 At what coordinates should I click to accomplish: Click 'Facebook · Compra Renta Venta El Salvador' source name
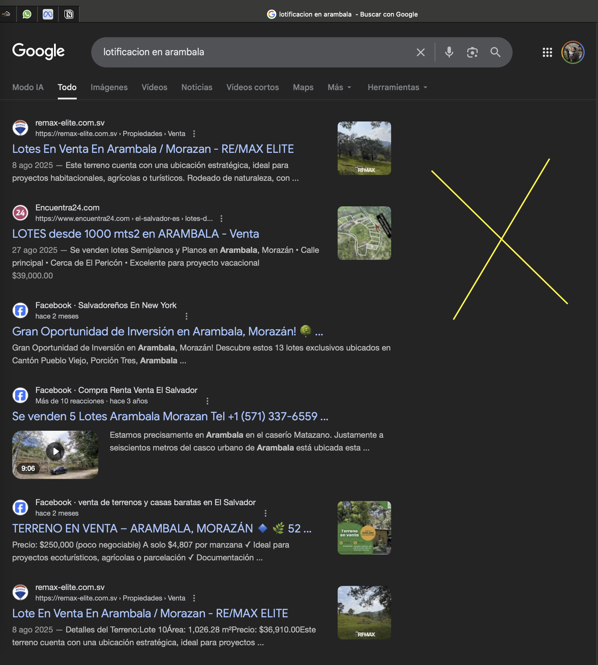point(116,390)
